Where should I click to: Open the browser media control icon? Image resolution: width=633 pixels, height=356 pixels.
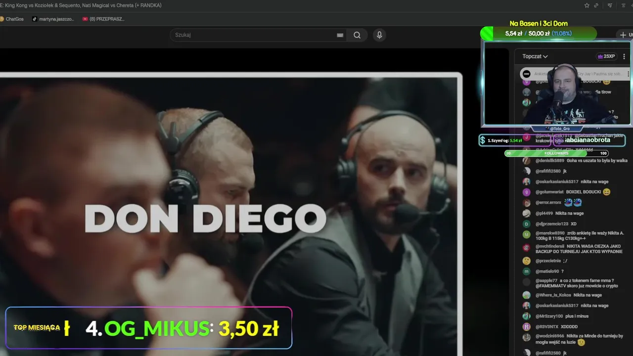coord(610,5)
